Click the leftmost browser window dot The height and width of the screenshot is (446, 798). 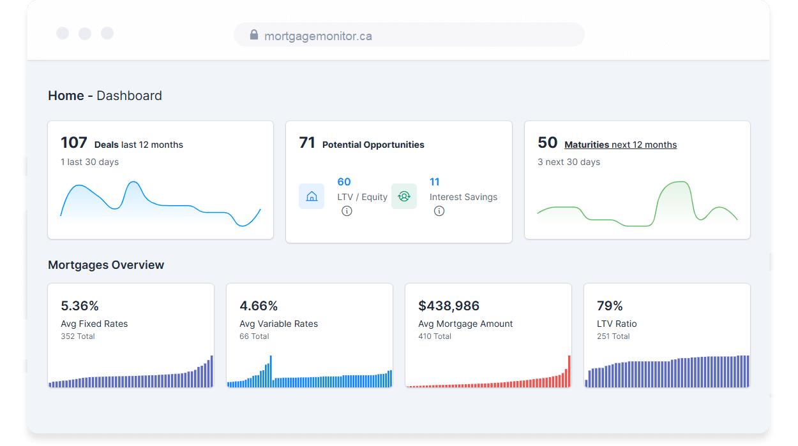tap(63, 33)
